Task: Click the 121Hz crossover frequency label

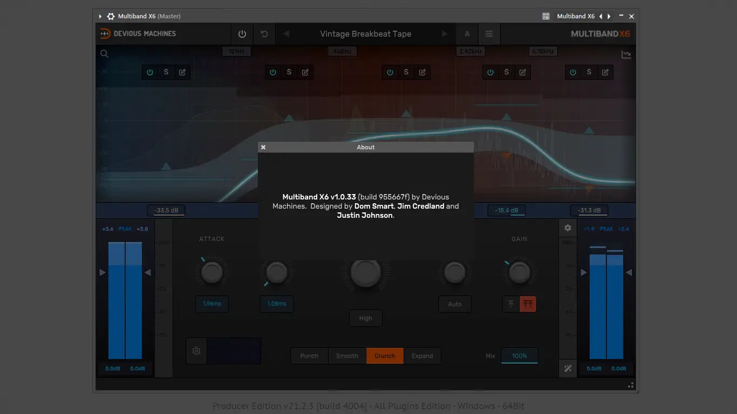Action: [236, 51]
